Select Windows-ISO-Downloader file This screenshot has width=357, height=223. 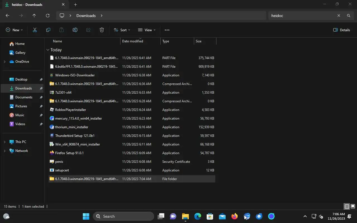coord(132,75)
